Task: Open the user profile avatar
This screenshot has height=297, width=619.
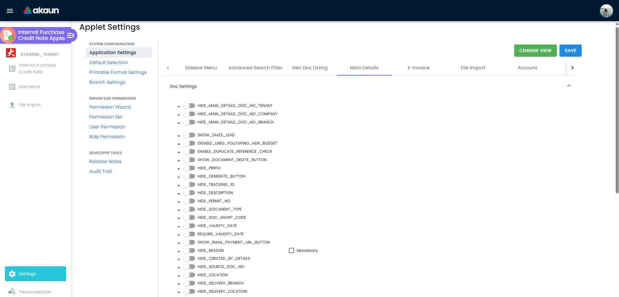Action: tap(606, 11)
